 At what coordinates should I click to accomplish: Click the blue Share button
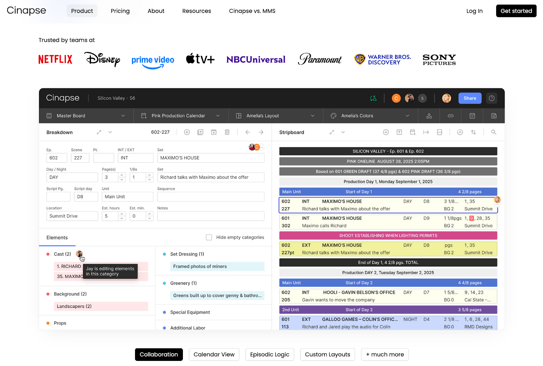(470, 98)
